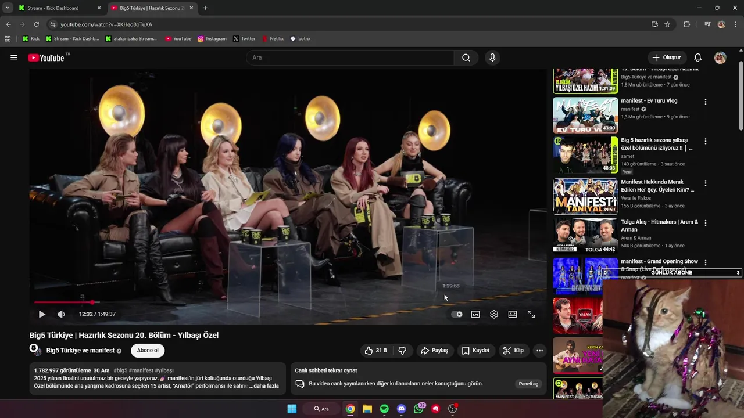Open options for manifest - Ev Turu Vlog

(x=706, y=102)
